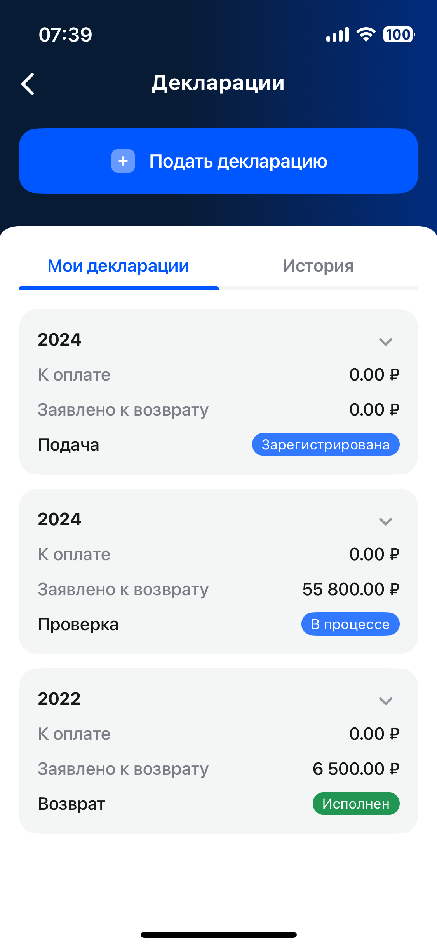Expand the 2022 declaration chevron

pyautogui.click(x=385, y=701)
